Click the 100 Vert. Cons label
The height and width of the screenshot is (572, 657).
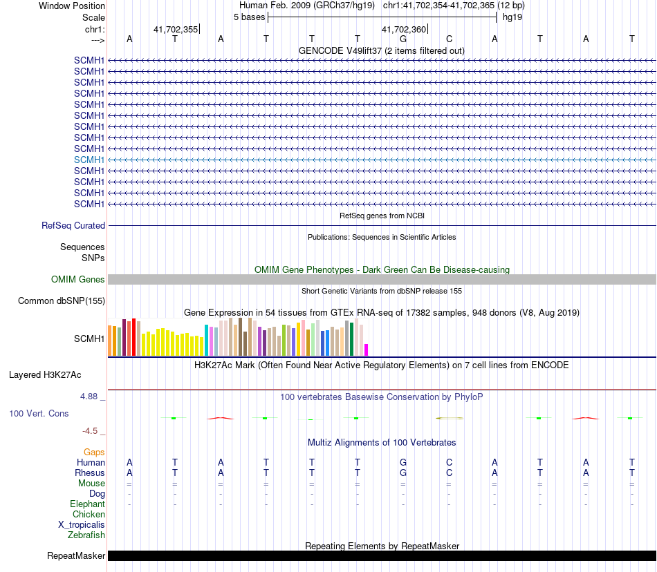(39, 413)
